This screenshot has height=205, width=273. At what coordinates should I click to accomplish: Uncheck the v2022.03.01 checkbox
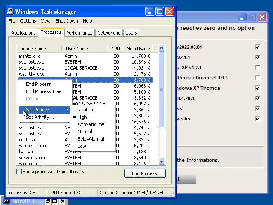[258, 47]
